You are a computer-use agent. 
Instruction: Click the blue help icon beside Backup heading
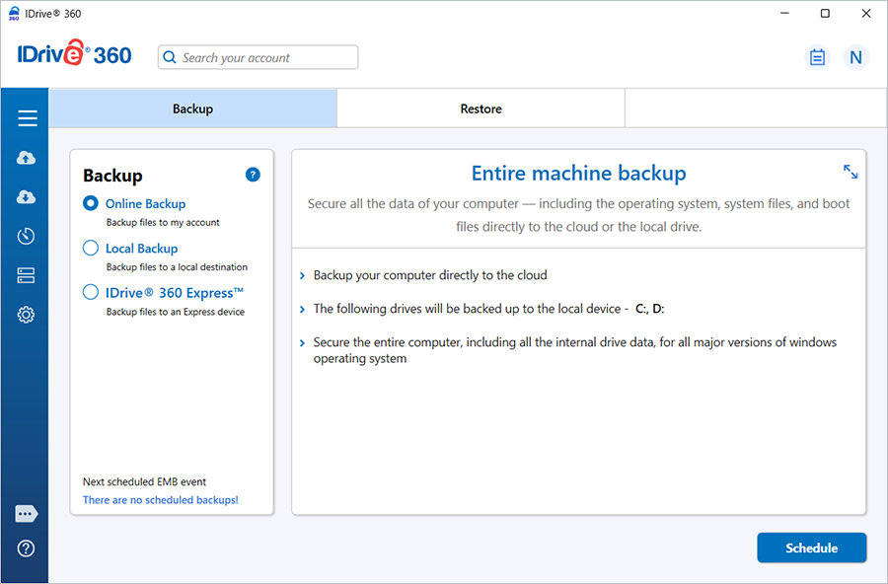coord(253,175)
